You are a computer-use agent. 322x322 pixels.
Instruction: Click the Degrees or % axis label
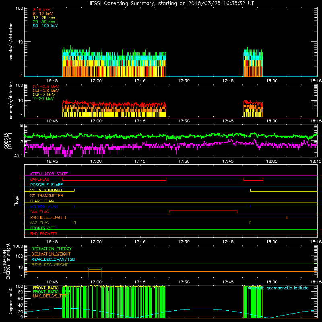pyautogui.click(x=10, y=301)
